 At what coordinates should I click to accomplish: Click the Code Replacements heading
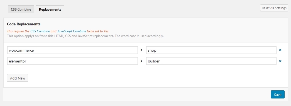click(24, 24)
